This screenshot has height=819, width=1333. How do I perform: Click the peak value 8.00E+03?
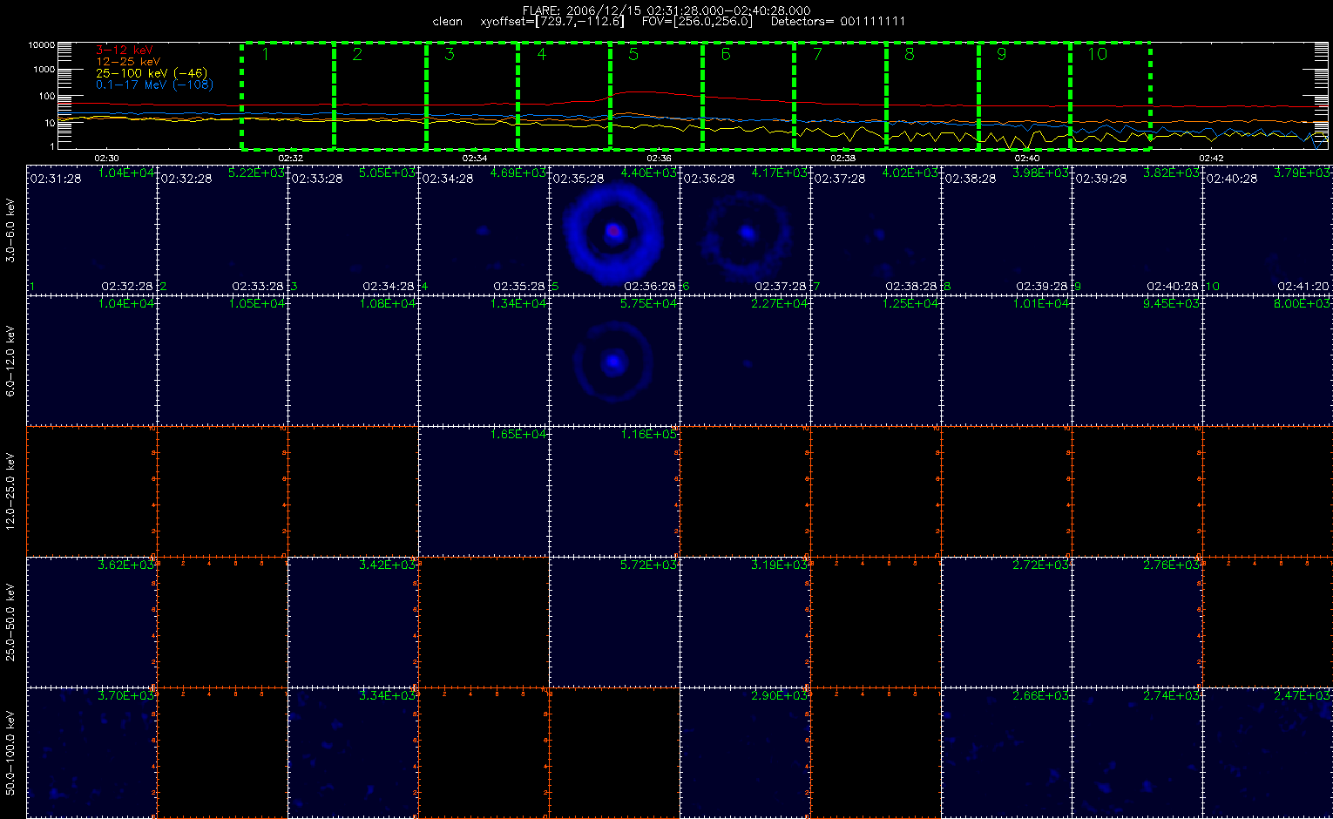(x=1302, y=304)
